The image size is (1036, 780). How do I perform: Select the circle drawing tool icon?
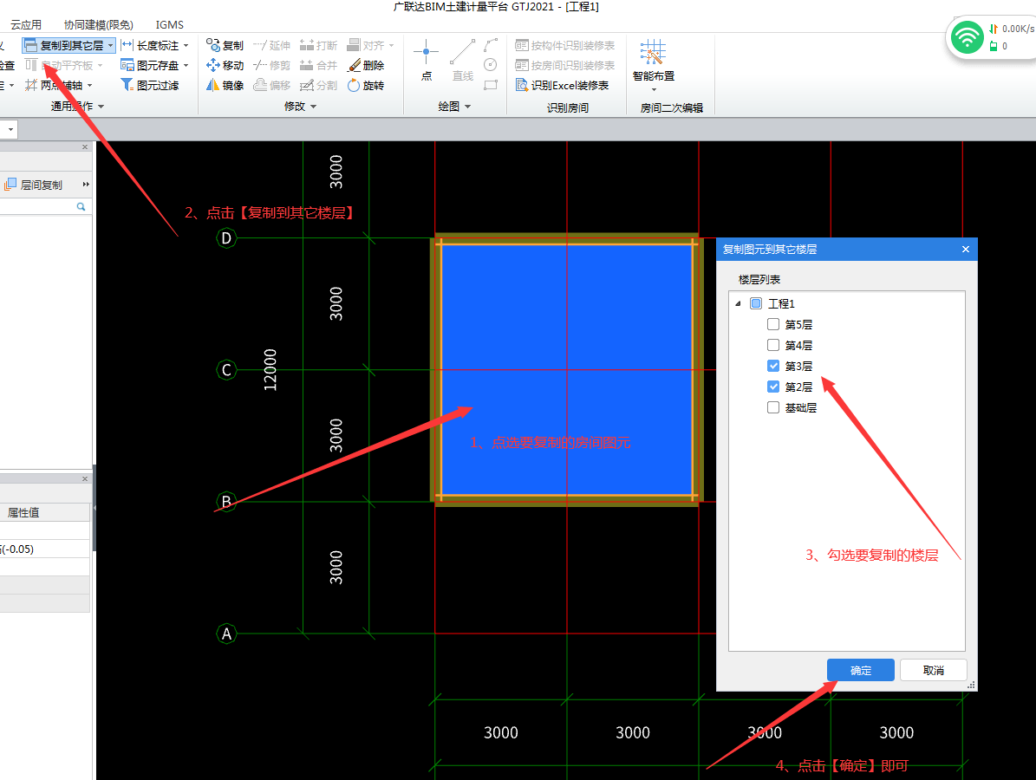tap(490, 65)
